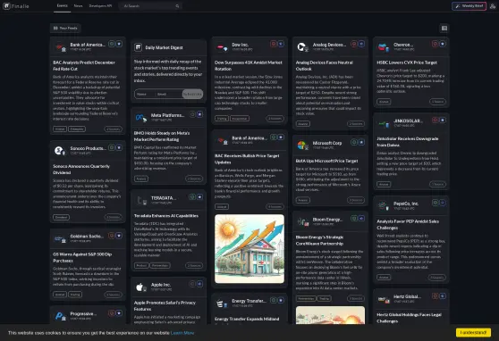The image size is (499, 341).
Task: Click the Weekly Brief button
Action: point(469,6)
